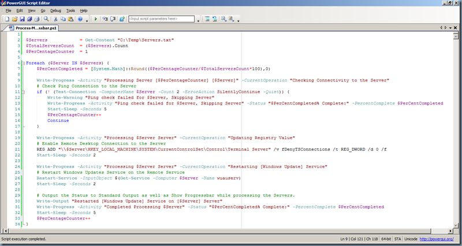The image size is (462, 246).
Task: Click into the script parameters input field
Action: [x=162, y=19]
